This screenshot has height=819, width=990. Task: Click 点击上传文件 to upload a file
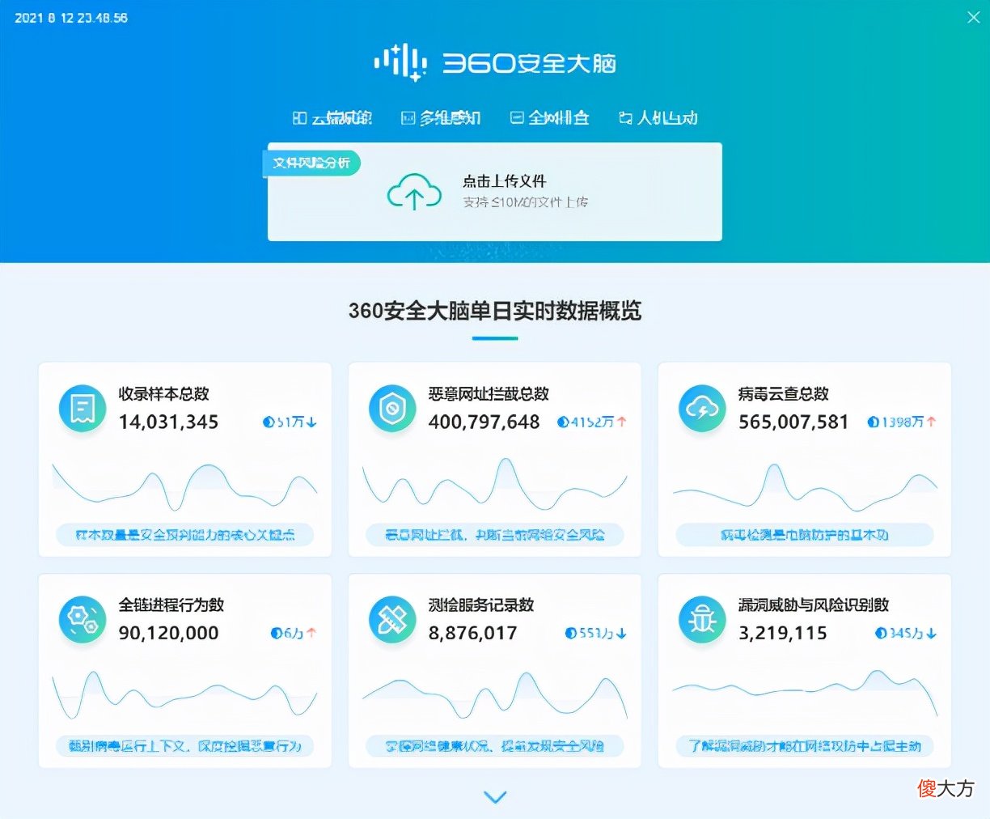(x=505, y=181)
